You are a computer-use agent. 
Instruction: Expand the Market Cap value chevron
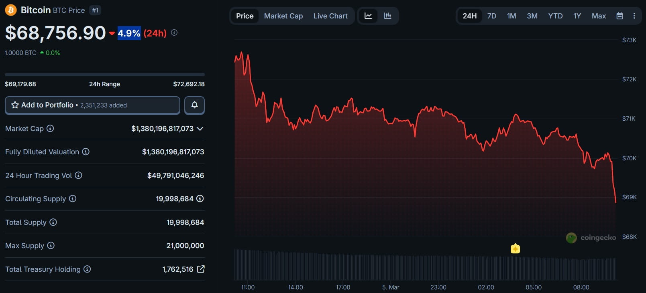tap(200, 129)
